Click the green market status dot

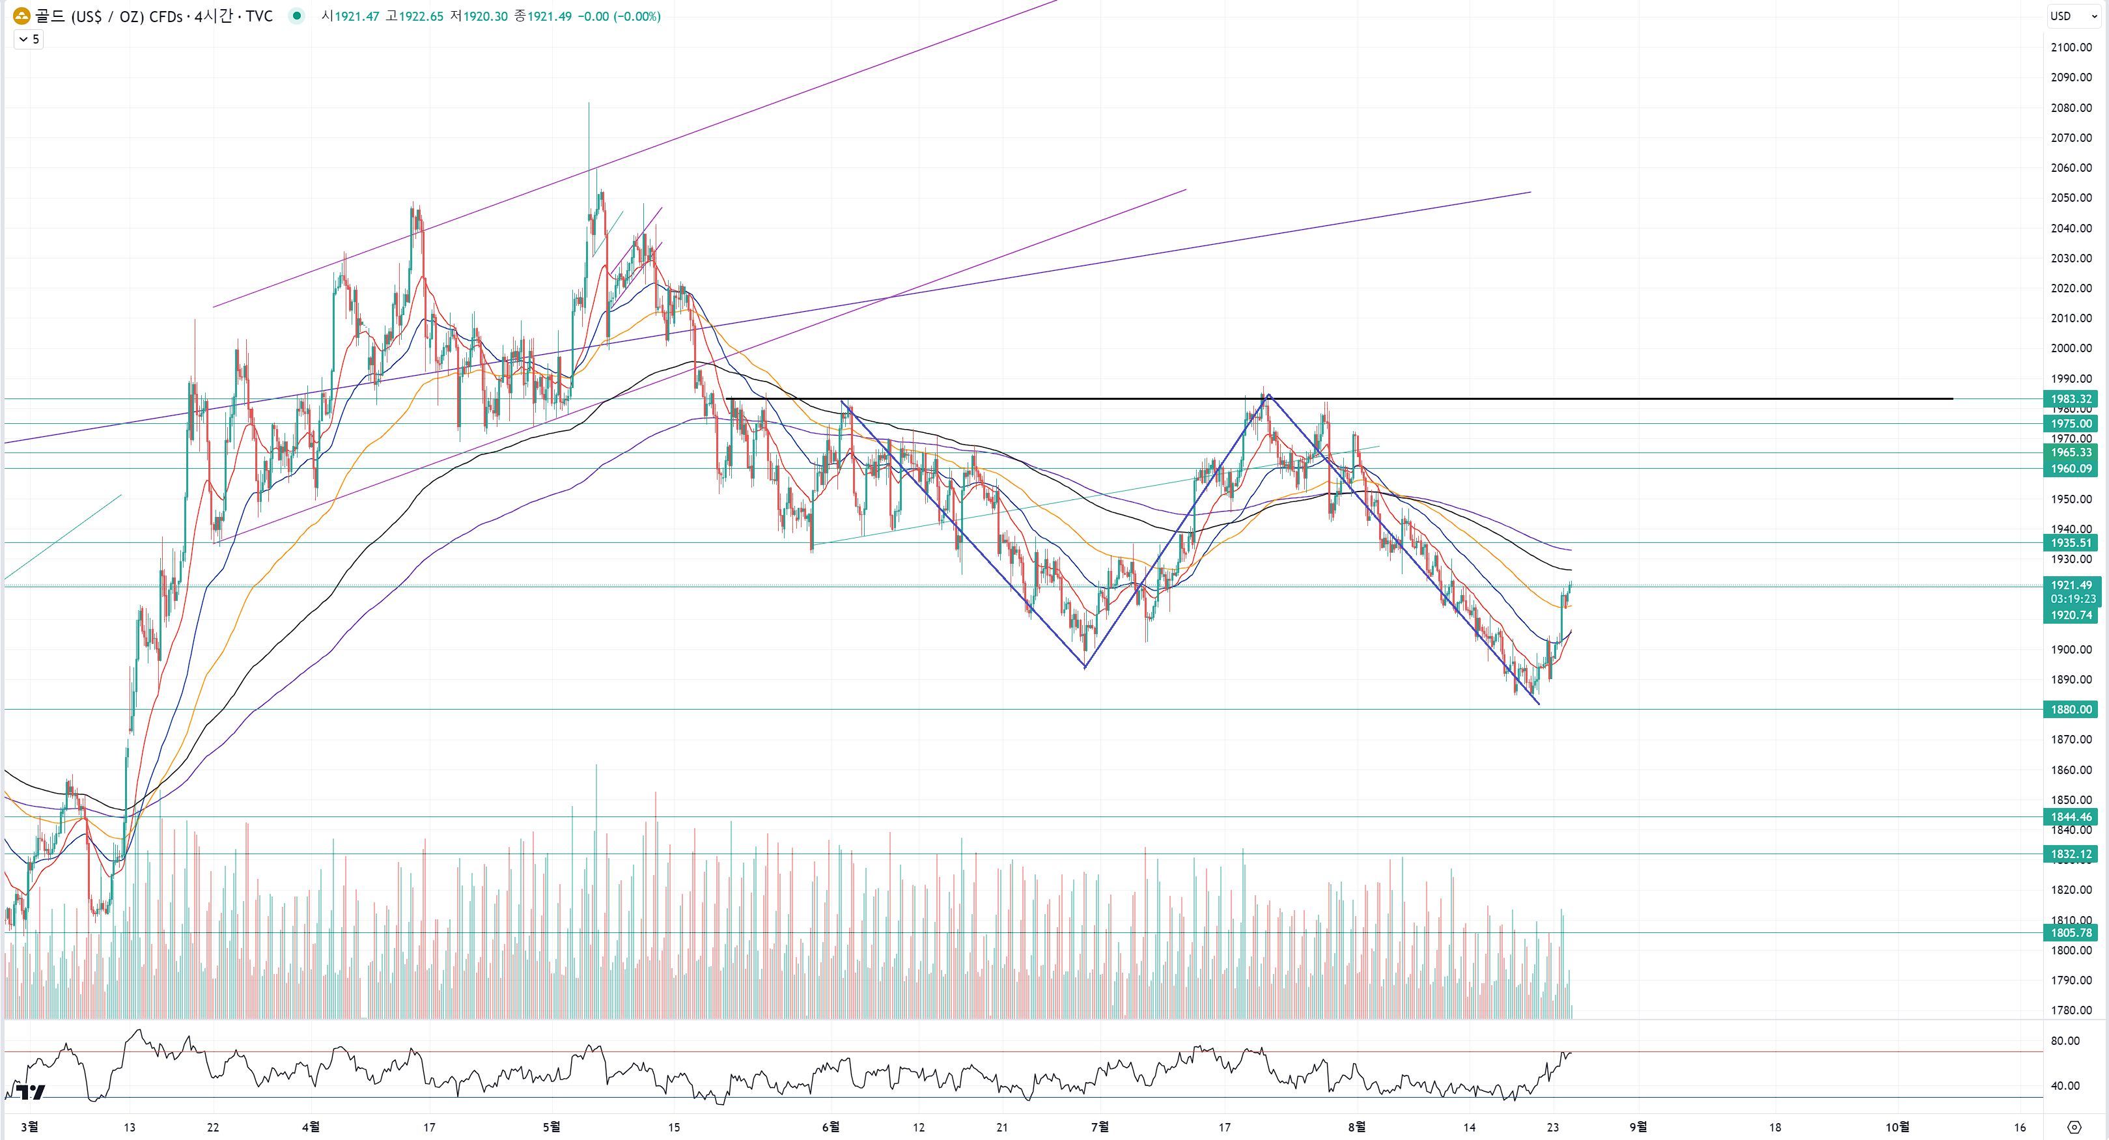[x=296, y=16]
